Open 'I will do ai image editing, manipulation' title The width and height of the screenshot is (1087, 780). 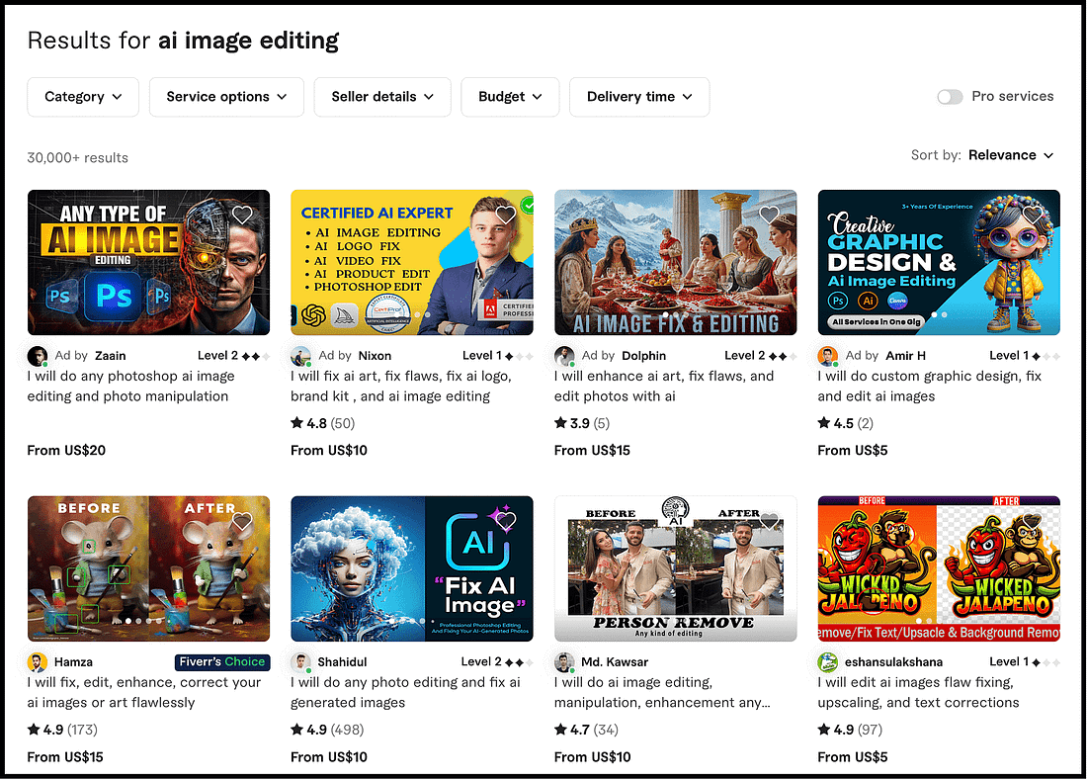[x=662, y=693]
